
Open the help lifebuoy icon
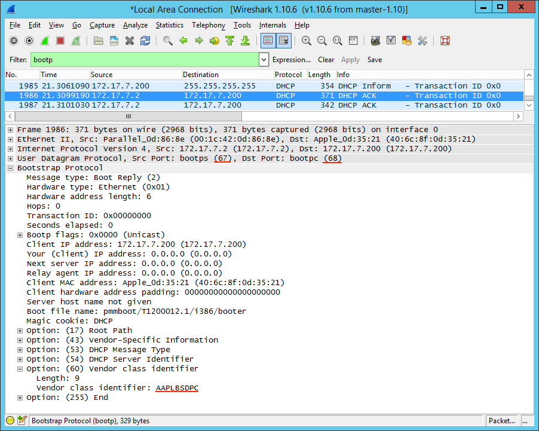pyautogui.click(x=445, y=41)
